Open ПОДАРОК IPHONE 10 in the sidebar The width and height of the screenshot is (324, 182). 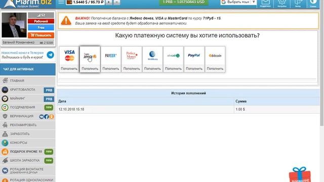point(28,152)
